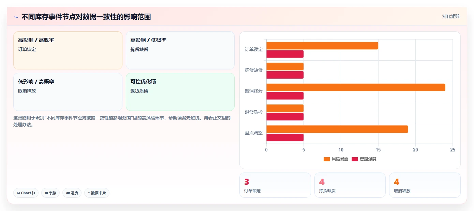Click the red 退货质检 bar in chart
The height and width of the screenshot is (211, 474).
coord(285,117)
